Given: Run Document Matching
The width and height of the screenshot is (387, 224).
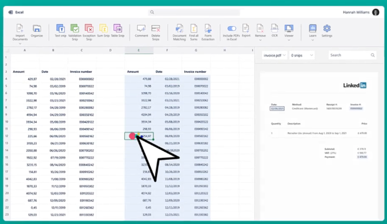Looking at the screenshot, I should (x=180, y=28).
